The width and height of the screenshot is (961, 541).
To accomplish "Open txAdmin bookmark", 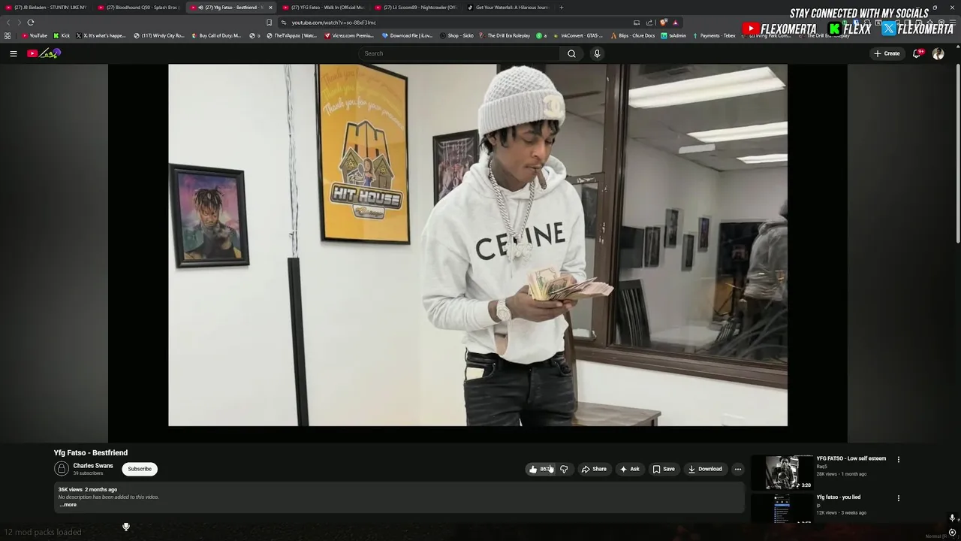I will (674, 35).
